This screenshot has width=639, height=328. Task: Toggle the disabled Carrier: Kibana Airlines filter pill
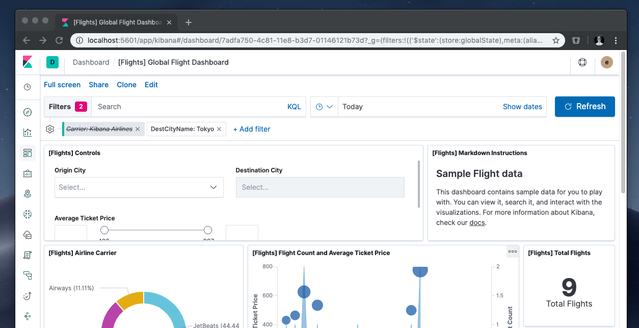pyautogui.click(x=99, y=129)
